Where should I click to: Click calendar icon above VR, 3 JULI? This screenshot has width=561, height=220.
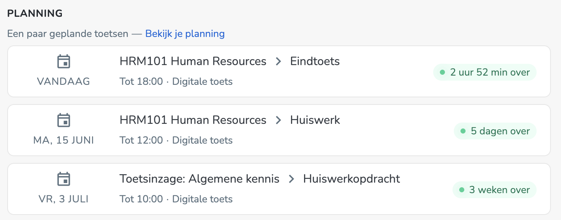(64, 179)
